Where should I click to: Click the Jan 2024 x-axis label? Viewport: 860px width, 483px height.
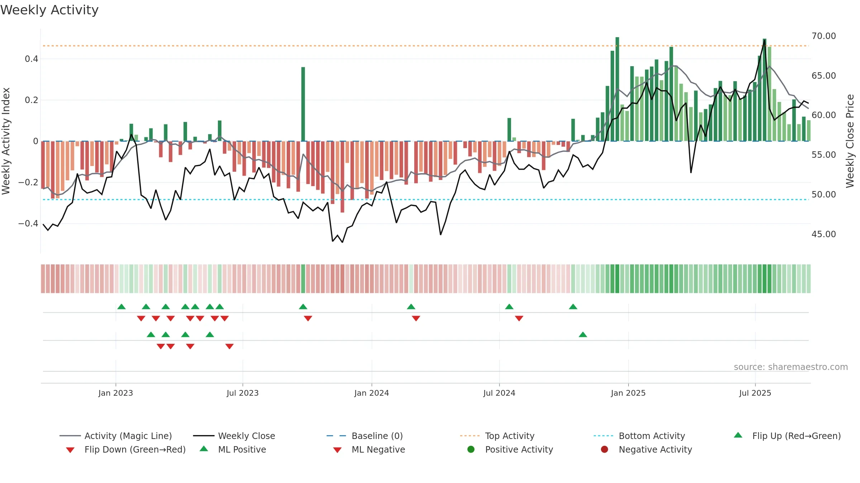click(372, 393)
